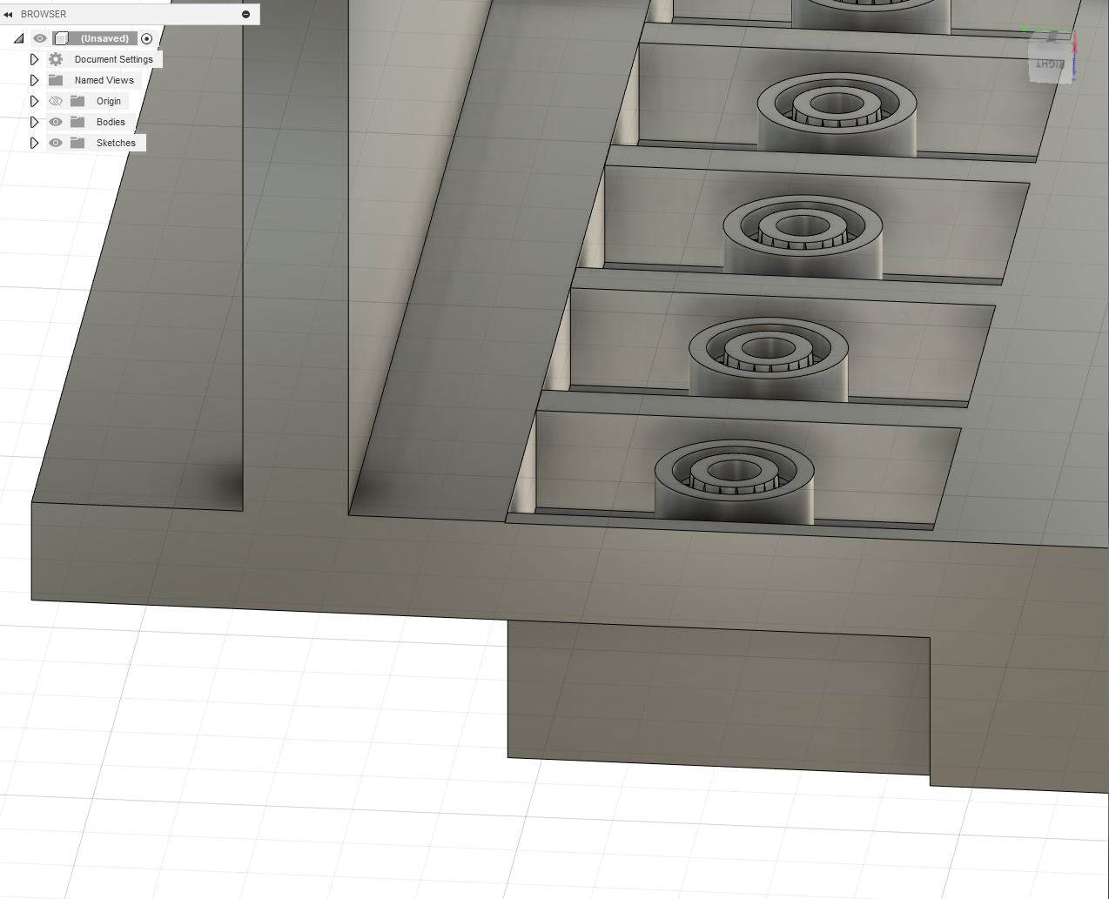Activate the (Unsaved) component radio button
Viewport: 1109px width, 899px height.
tap(146, 38)
